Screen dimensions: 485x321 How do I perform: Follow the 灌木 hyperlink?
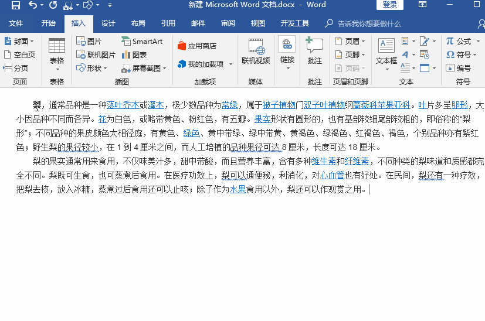(x=155, y=105)
